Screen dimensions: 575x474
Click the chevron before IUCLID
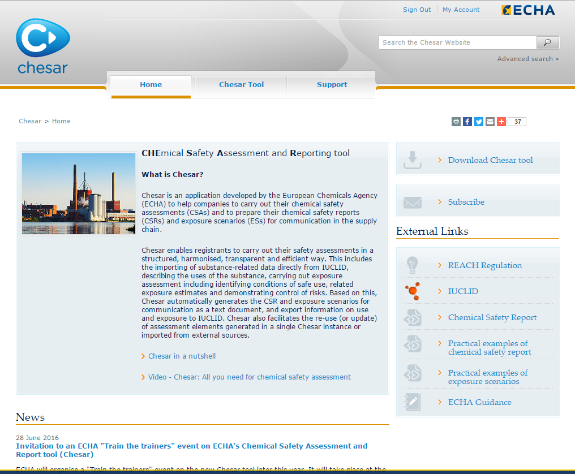pos(440,291)
